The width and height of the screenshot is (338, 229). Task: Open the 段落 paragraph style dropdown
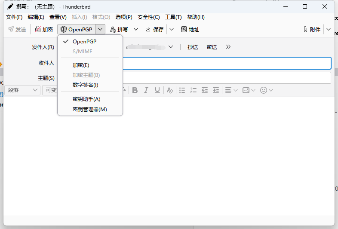(x=22, y=90)
